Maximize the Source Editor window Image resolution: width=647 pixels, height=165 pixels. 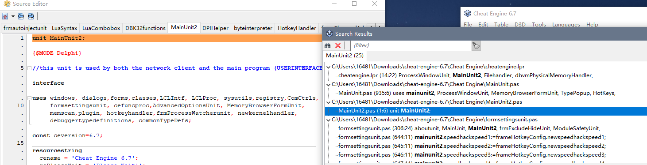(354, 4)
